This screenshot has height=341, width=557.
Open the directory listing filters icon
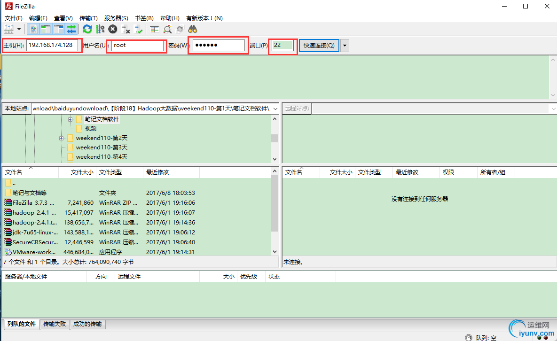[154, 29]
